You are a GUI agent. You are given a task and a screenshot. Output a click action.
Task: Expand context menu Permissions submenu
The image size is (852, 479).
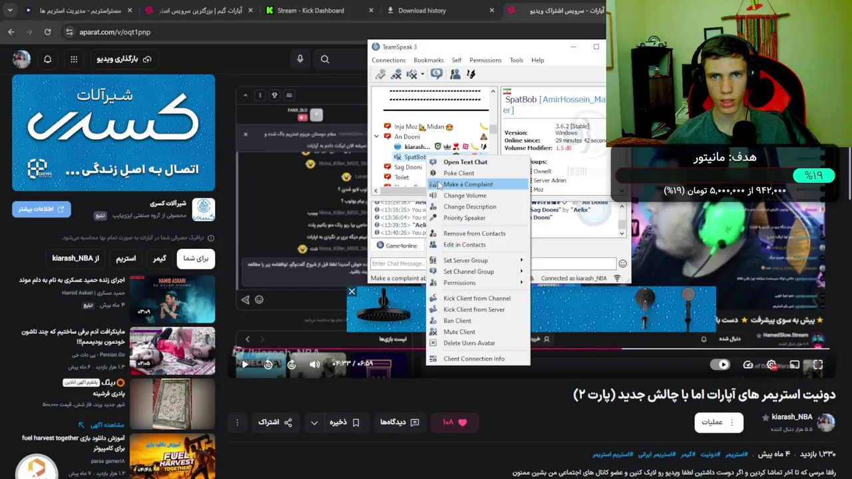click(478, 283)
